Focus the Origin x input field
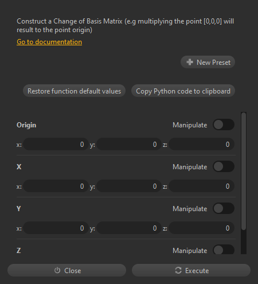 coord(56,144)
